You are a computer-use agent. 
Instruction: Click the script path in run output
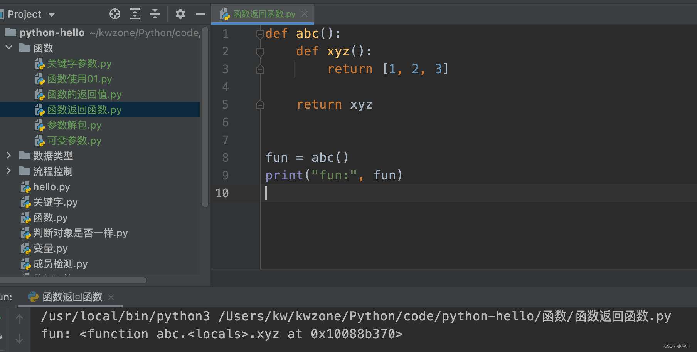coord(444,317)
